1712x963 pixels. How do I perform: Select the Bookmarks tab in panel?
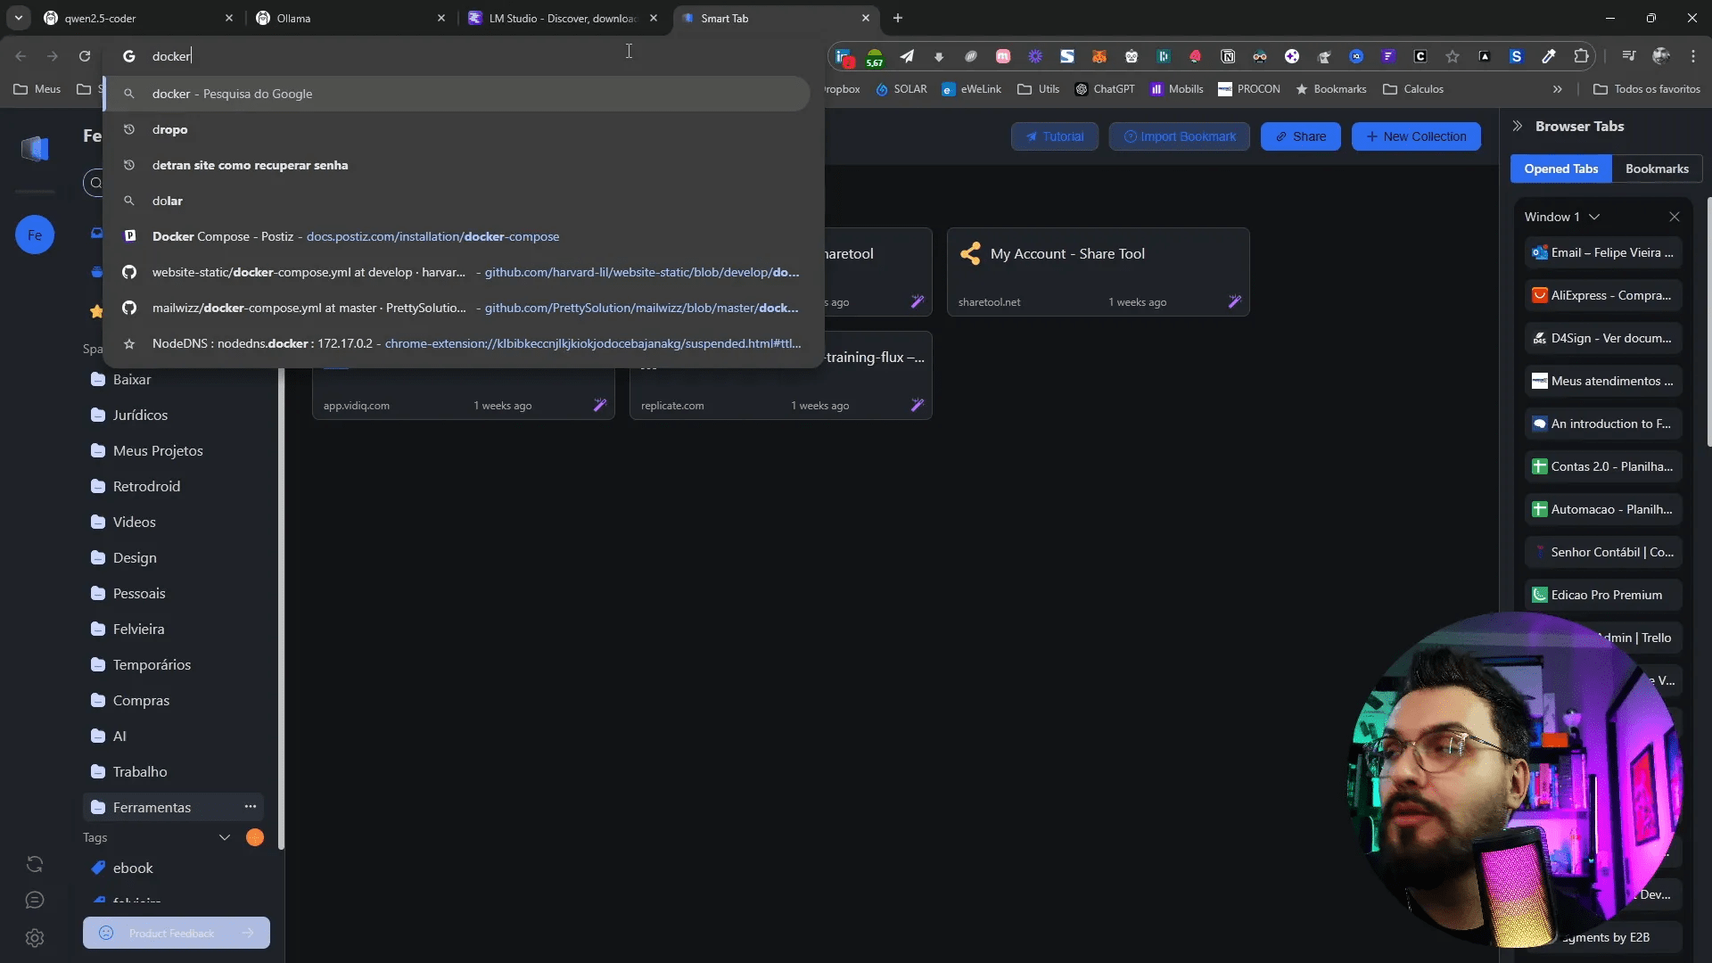click(x=1657, y=169)
